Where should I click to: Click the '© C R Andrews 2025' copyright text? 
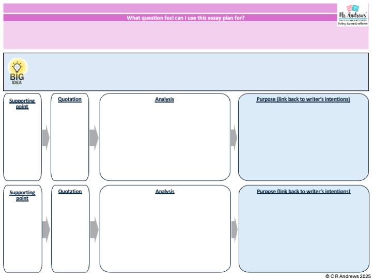click(x=347, y=276)
